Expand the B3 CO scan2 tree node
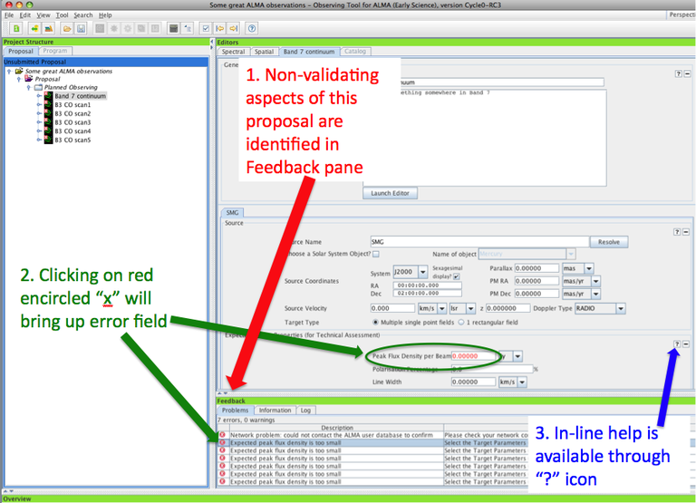The image size is (696, 503). (x=40, y=113)
